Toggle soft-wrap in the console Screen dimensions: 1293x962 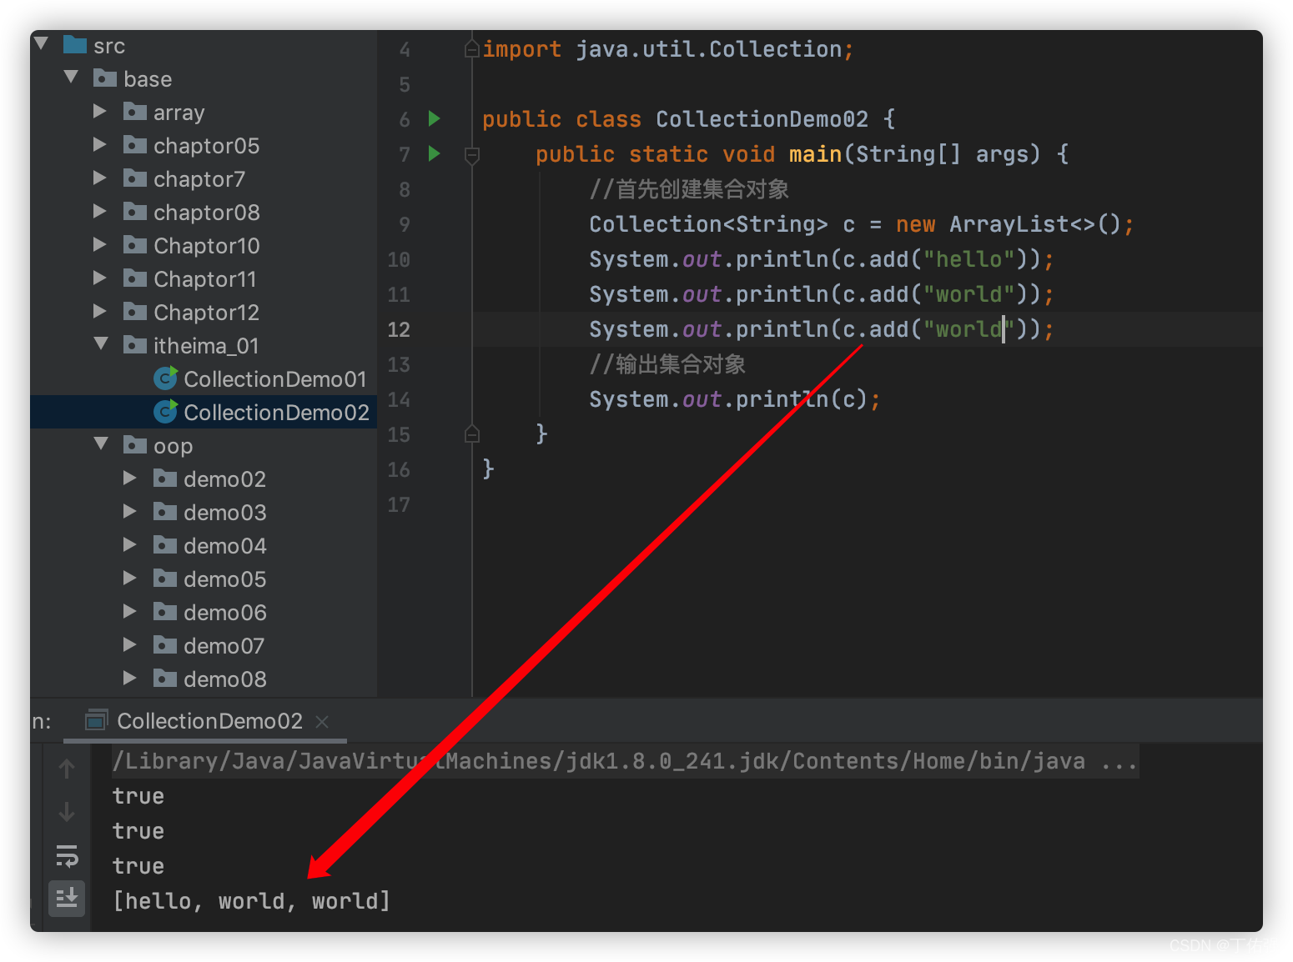67,856
